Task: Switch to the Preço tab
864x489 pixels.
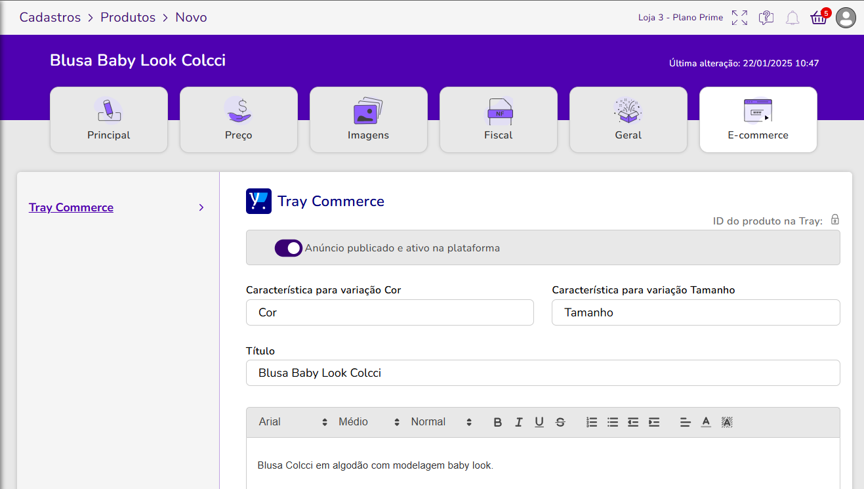Action: click(239, 119)
